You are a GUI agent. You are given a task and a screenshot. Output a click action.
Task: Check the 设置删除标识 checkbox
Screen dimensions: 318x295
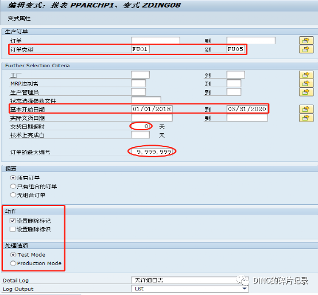[x=13, y=229]
